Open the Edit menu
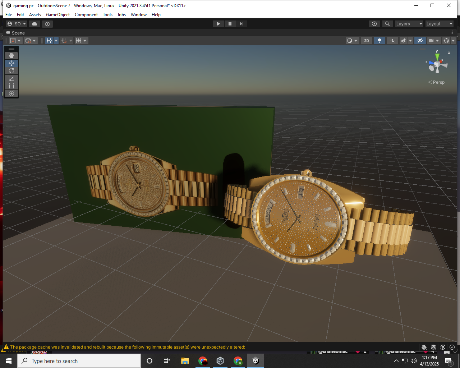The height and width of the screenshot is (368, 460). [x=20, y=15]
